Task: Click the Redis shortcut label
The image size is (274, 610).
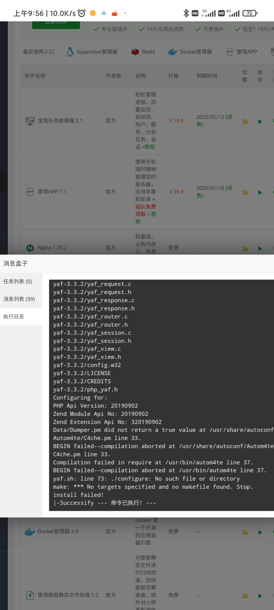Action: [x=148, y=52]
